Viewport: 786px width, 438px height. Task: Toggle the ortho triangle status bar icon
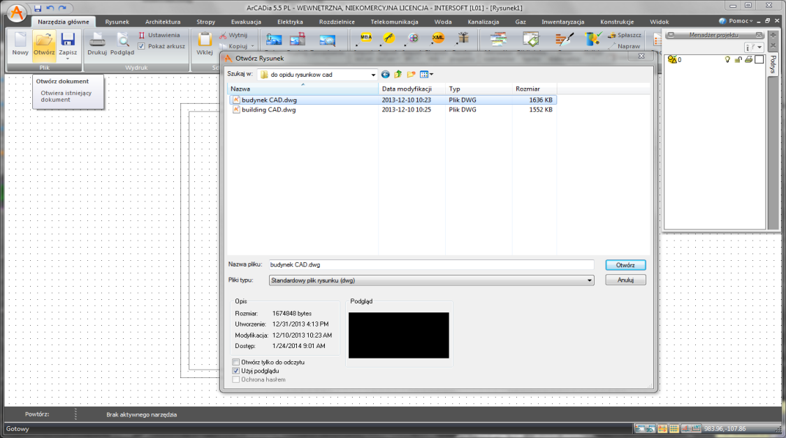click(686, 428)
